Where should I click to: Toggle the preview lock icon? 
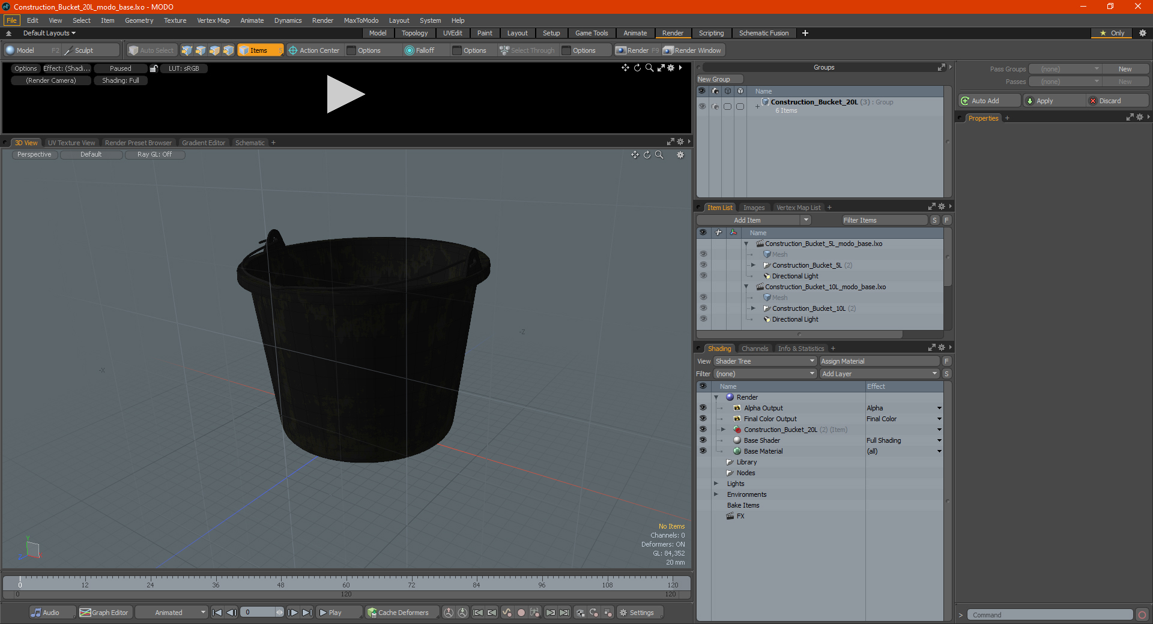(154, 68)
